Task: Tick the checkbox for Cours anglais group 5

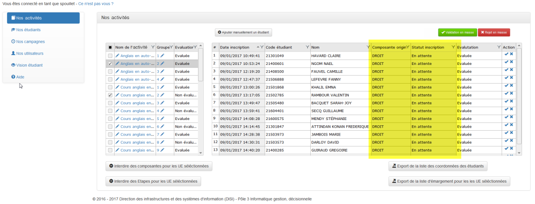Action: tap(110, 119)
